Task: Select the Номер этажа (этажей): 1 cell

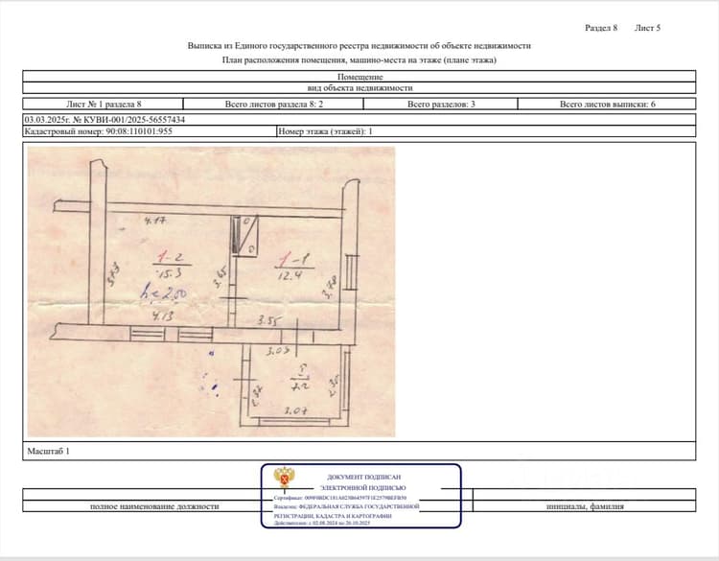Action: pyautogui.click(x=486, y=131)
